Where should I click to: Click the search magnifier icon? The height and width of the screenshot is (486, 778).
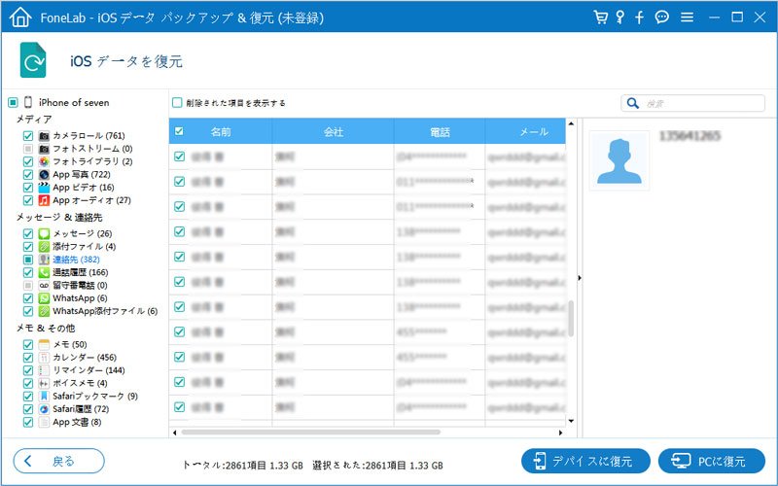[x=633, y=103]
